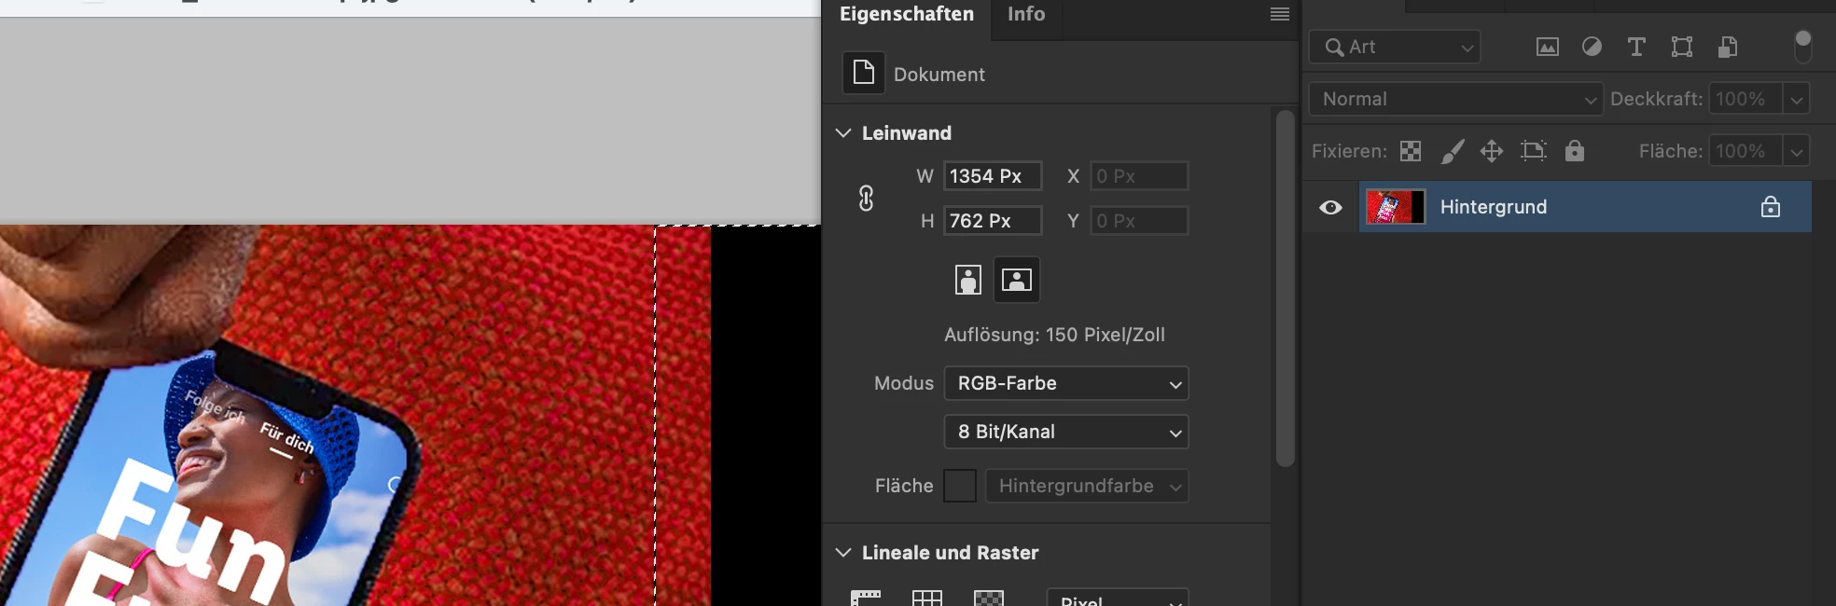Viewport: 1836px width, 606px height.
Task: Toggle the layer filtering switch
Action: coord(1803,46)
